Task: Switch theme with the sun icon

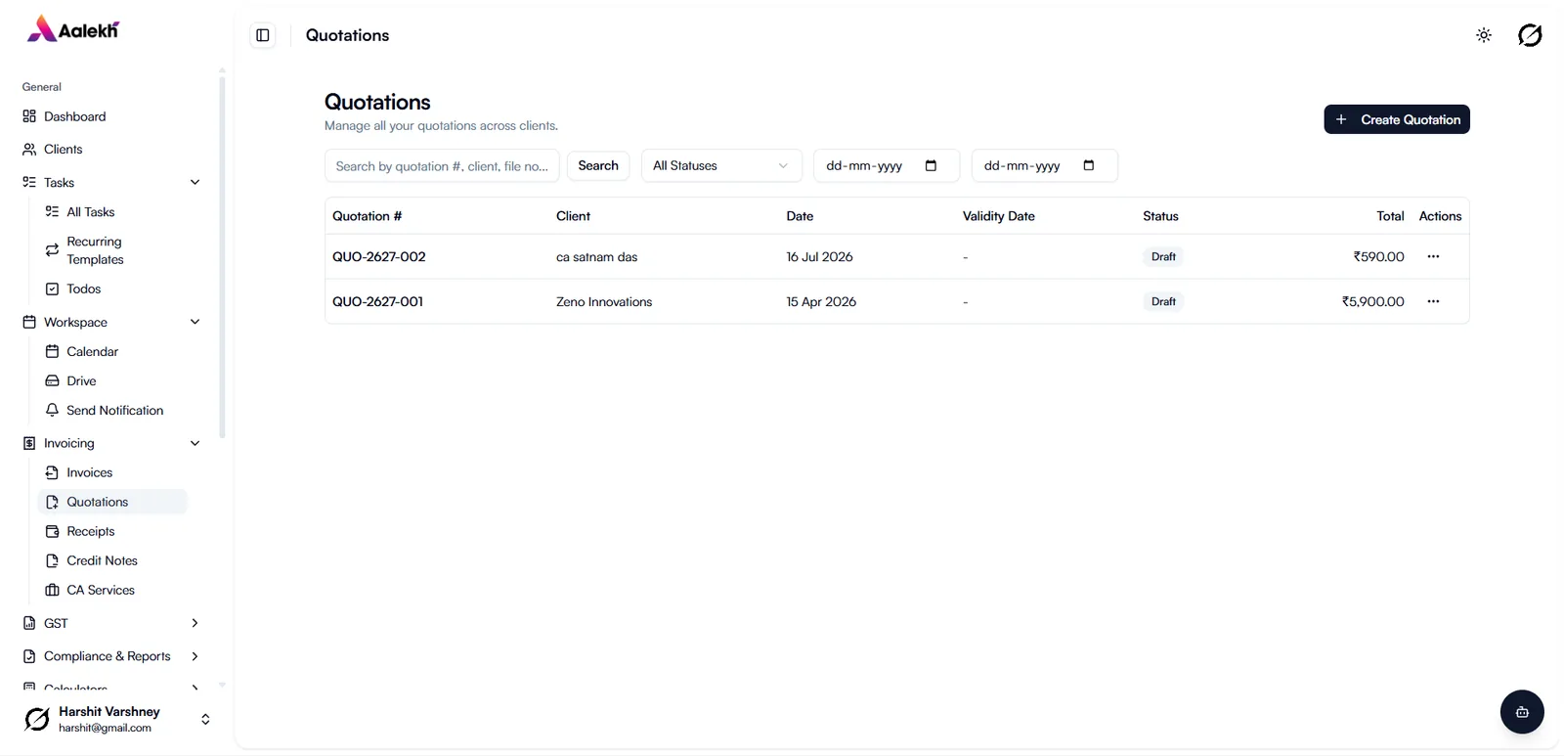Action: click(1484, 35)
